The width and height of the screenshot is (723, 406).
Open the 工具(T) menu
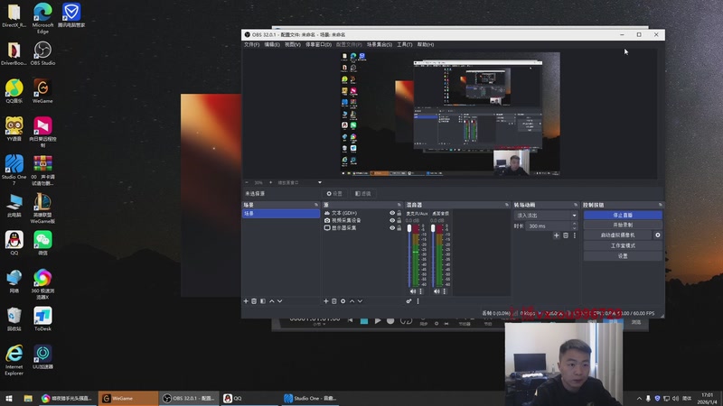pos(405,44)
